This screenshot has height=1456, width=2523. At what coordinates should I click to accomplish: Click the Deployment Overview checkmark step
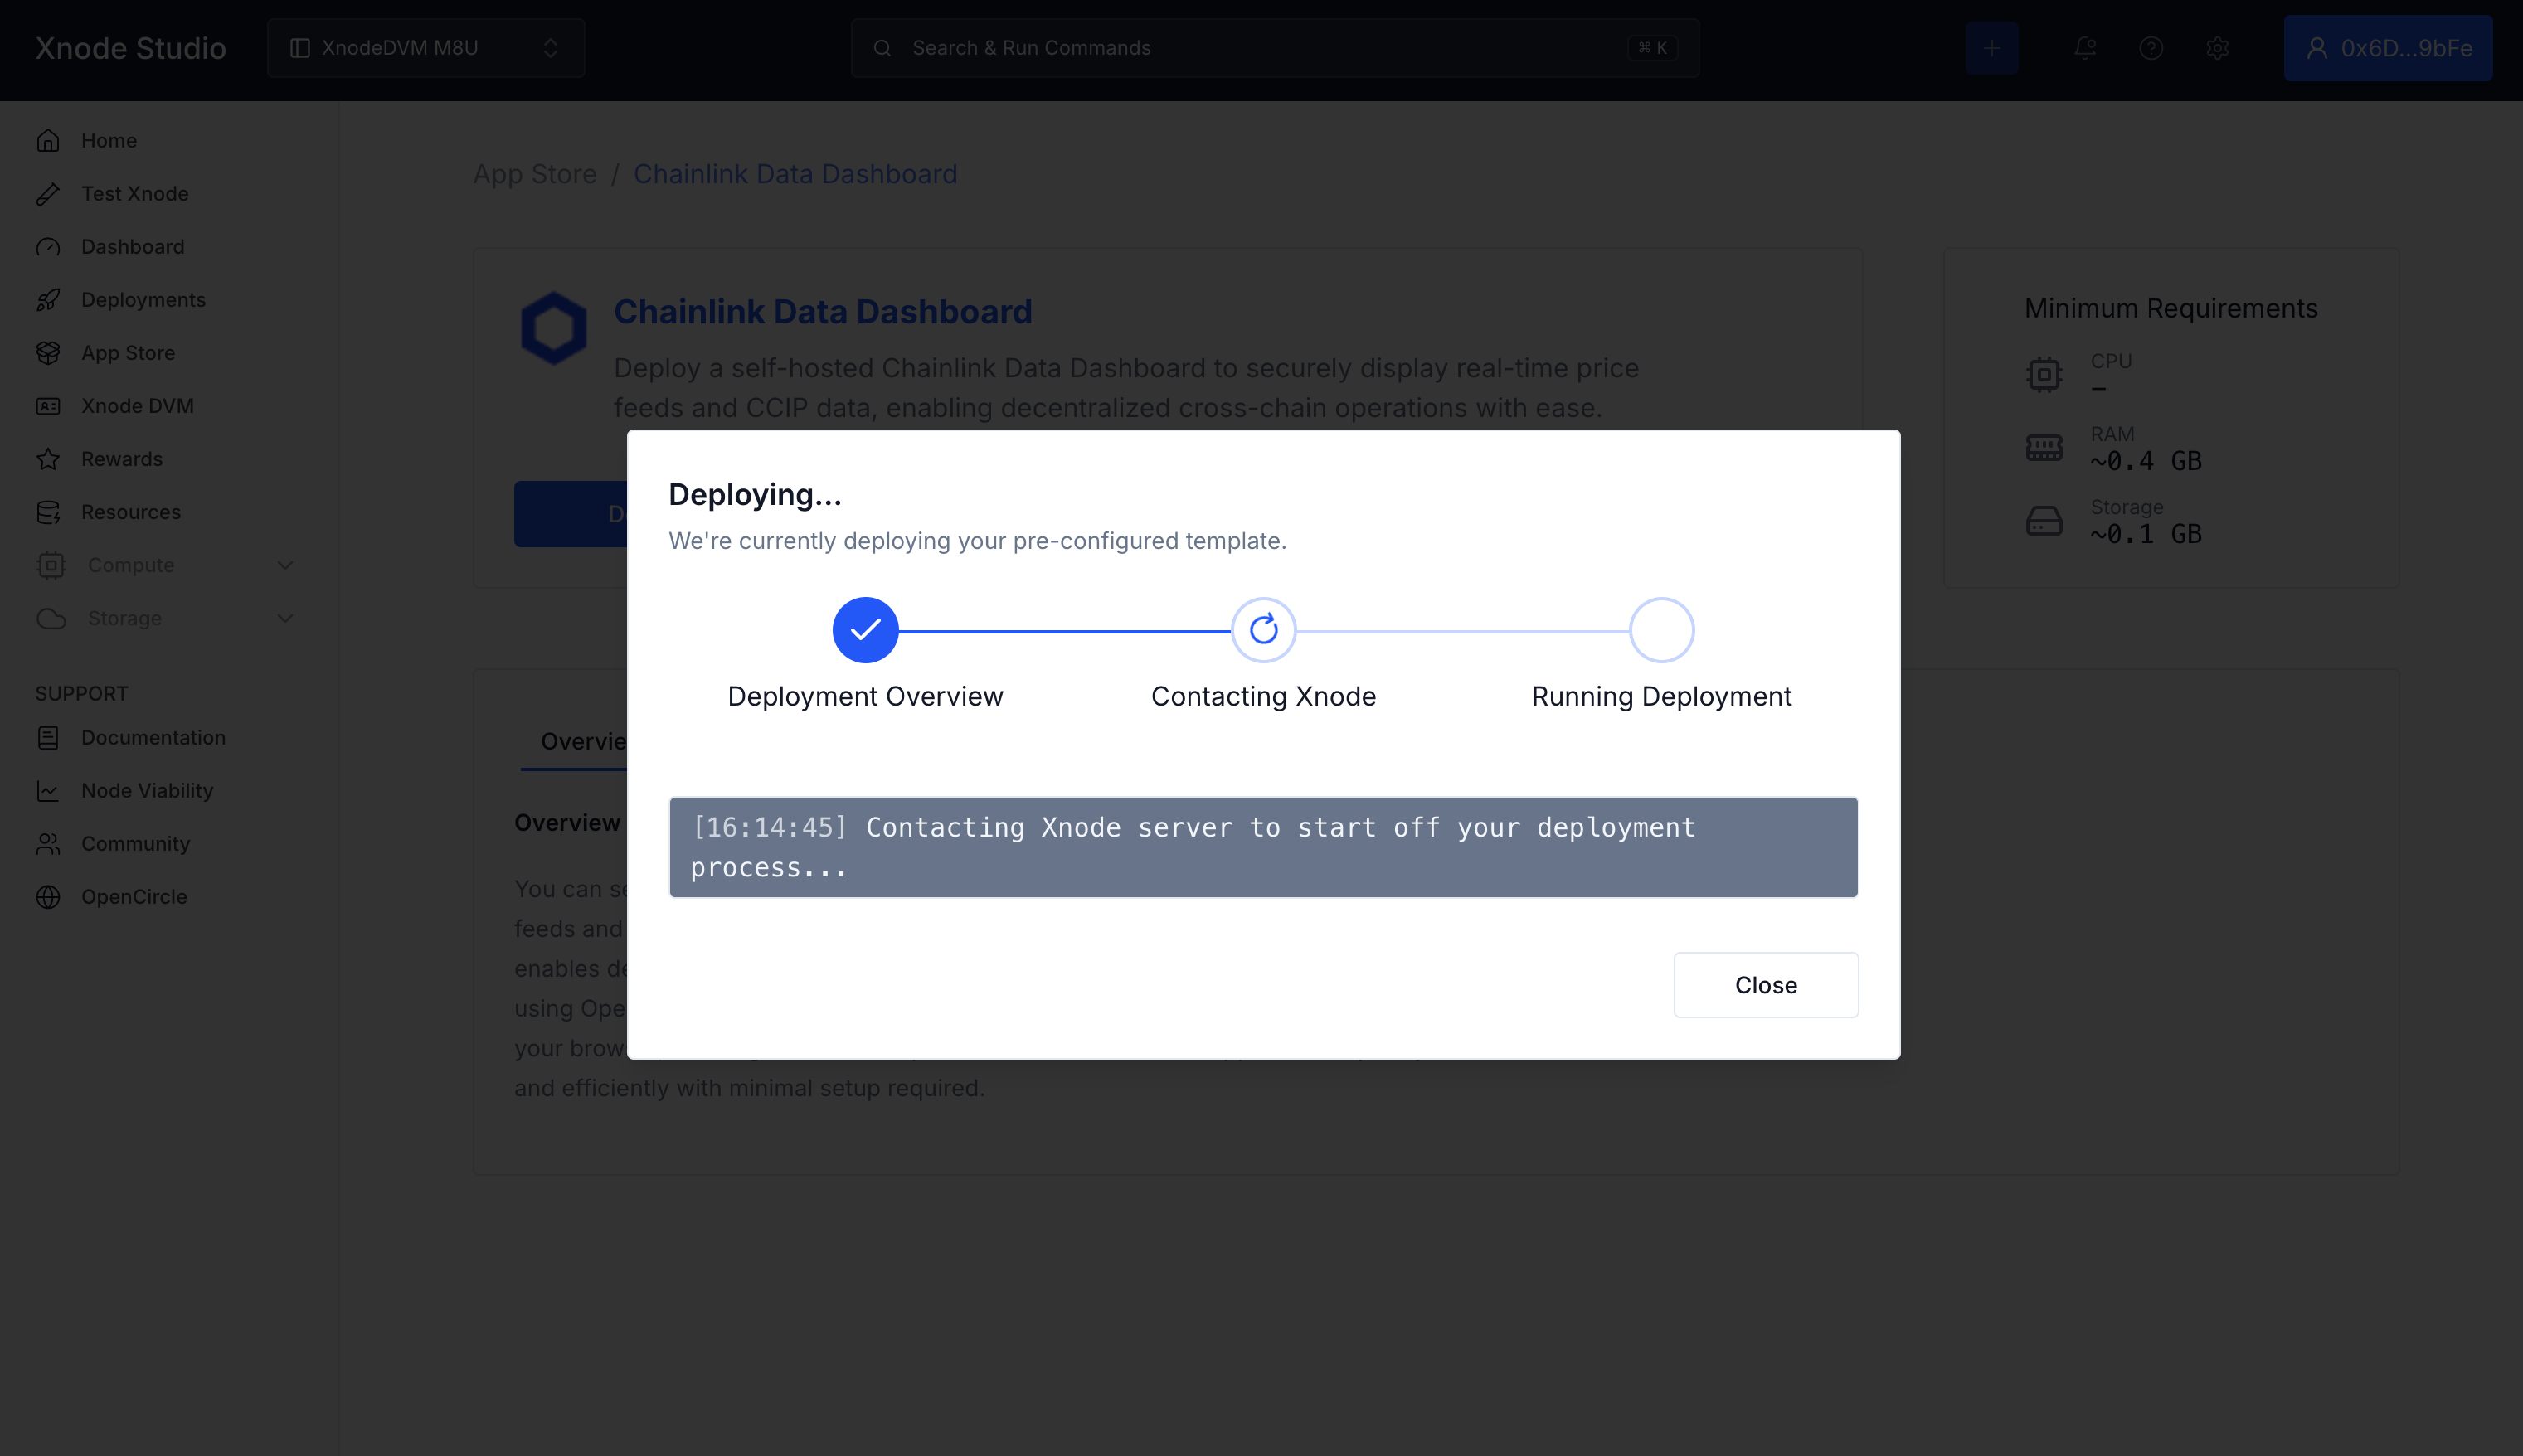click(x=865, y=630)
